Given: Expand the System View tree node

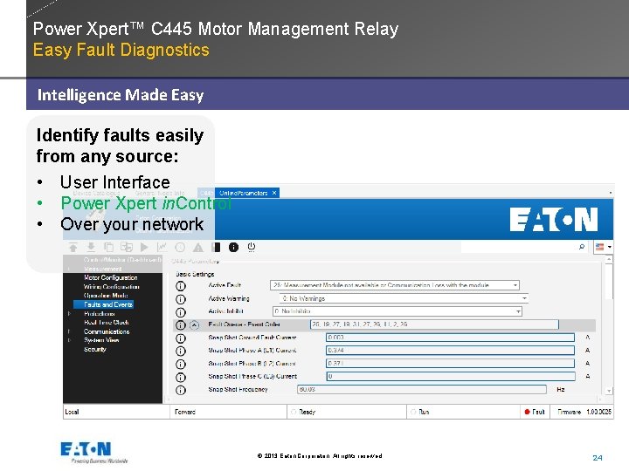Looking at the screenshot, I should pyautogui.click(x=69, y=340).
